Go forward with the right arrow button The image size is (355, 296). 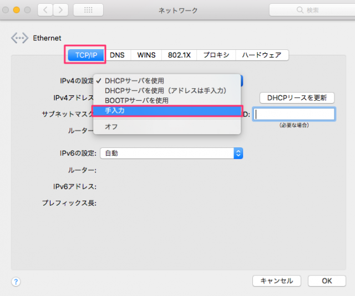coord(60,10)
